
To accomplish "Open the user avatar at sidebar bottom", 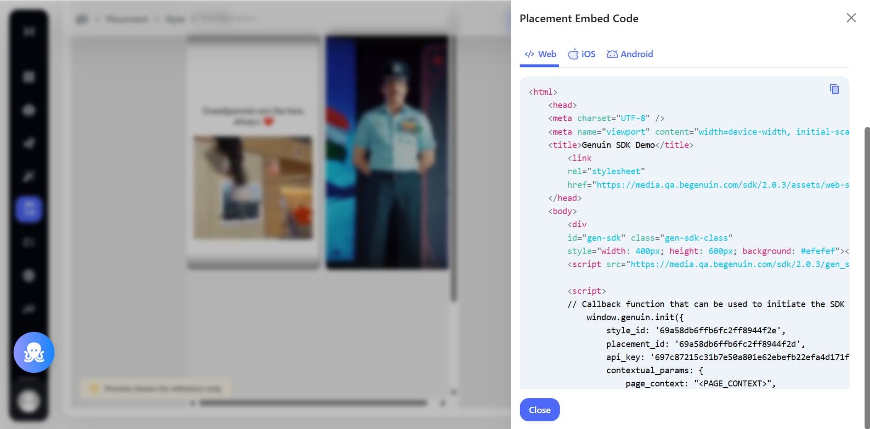I will point(29,401).
